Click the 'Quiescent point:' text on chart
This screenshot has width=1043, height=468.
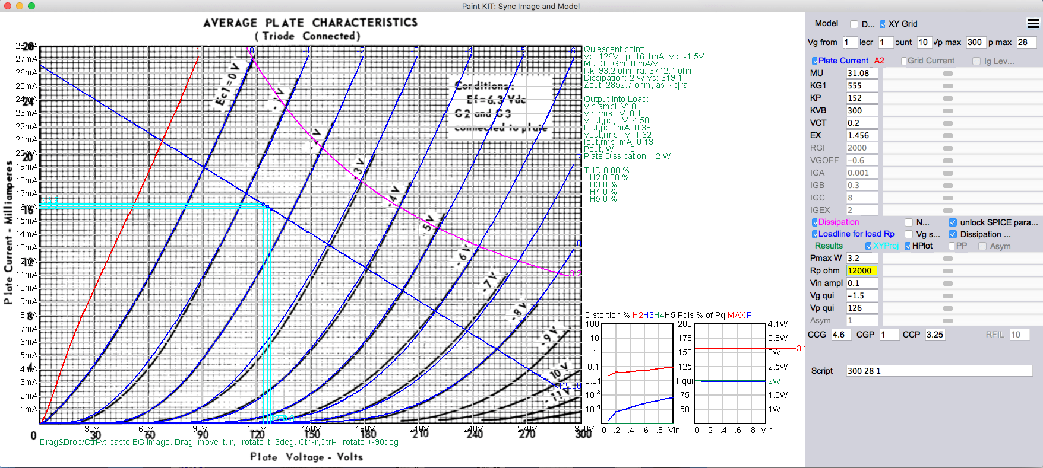[614, 49]
